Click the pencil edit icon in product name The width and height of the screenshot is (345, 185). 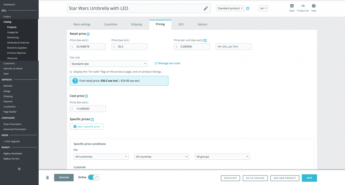click(x=206, y=8)
